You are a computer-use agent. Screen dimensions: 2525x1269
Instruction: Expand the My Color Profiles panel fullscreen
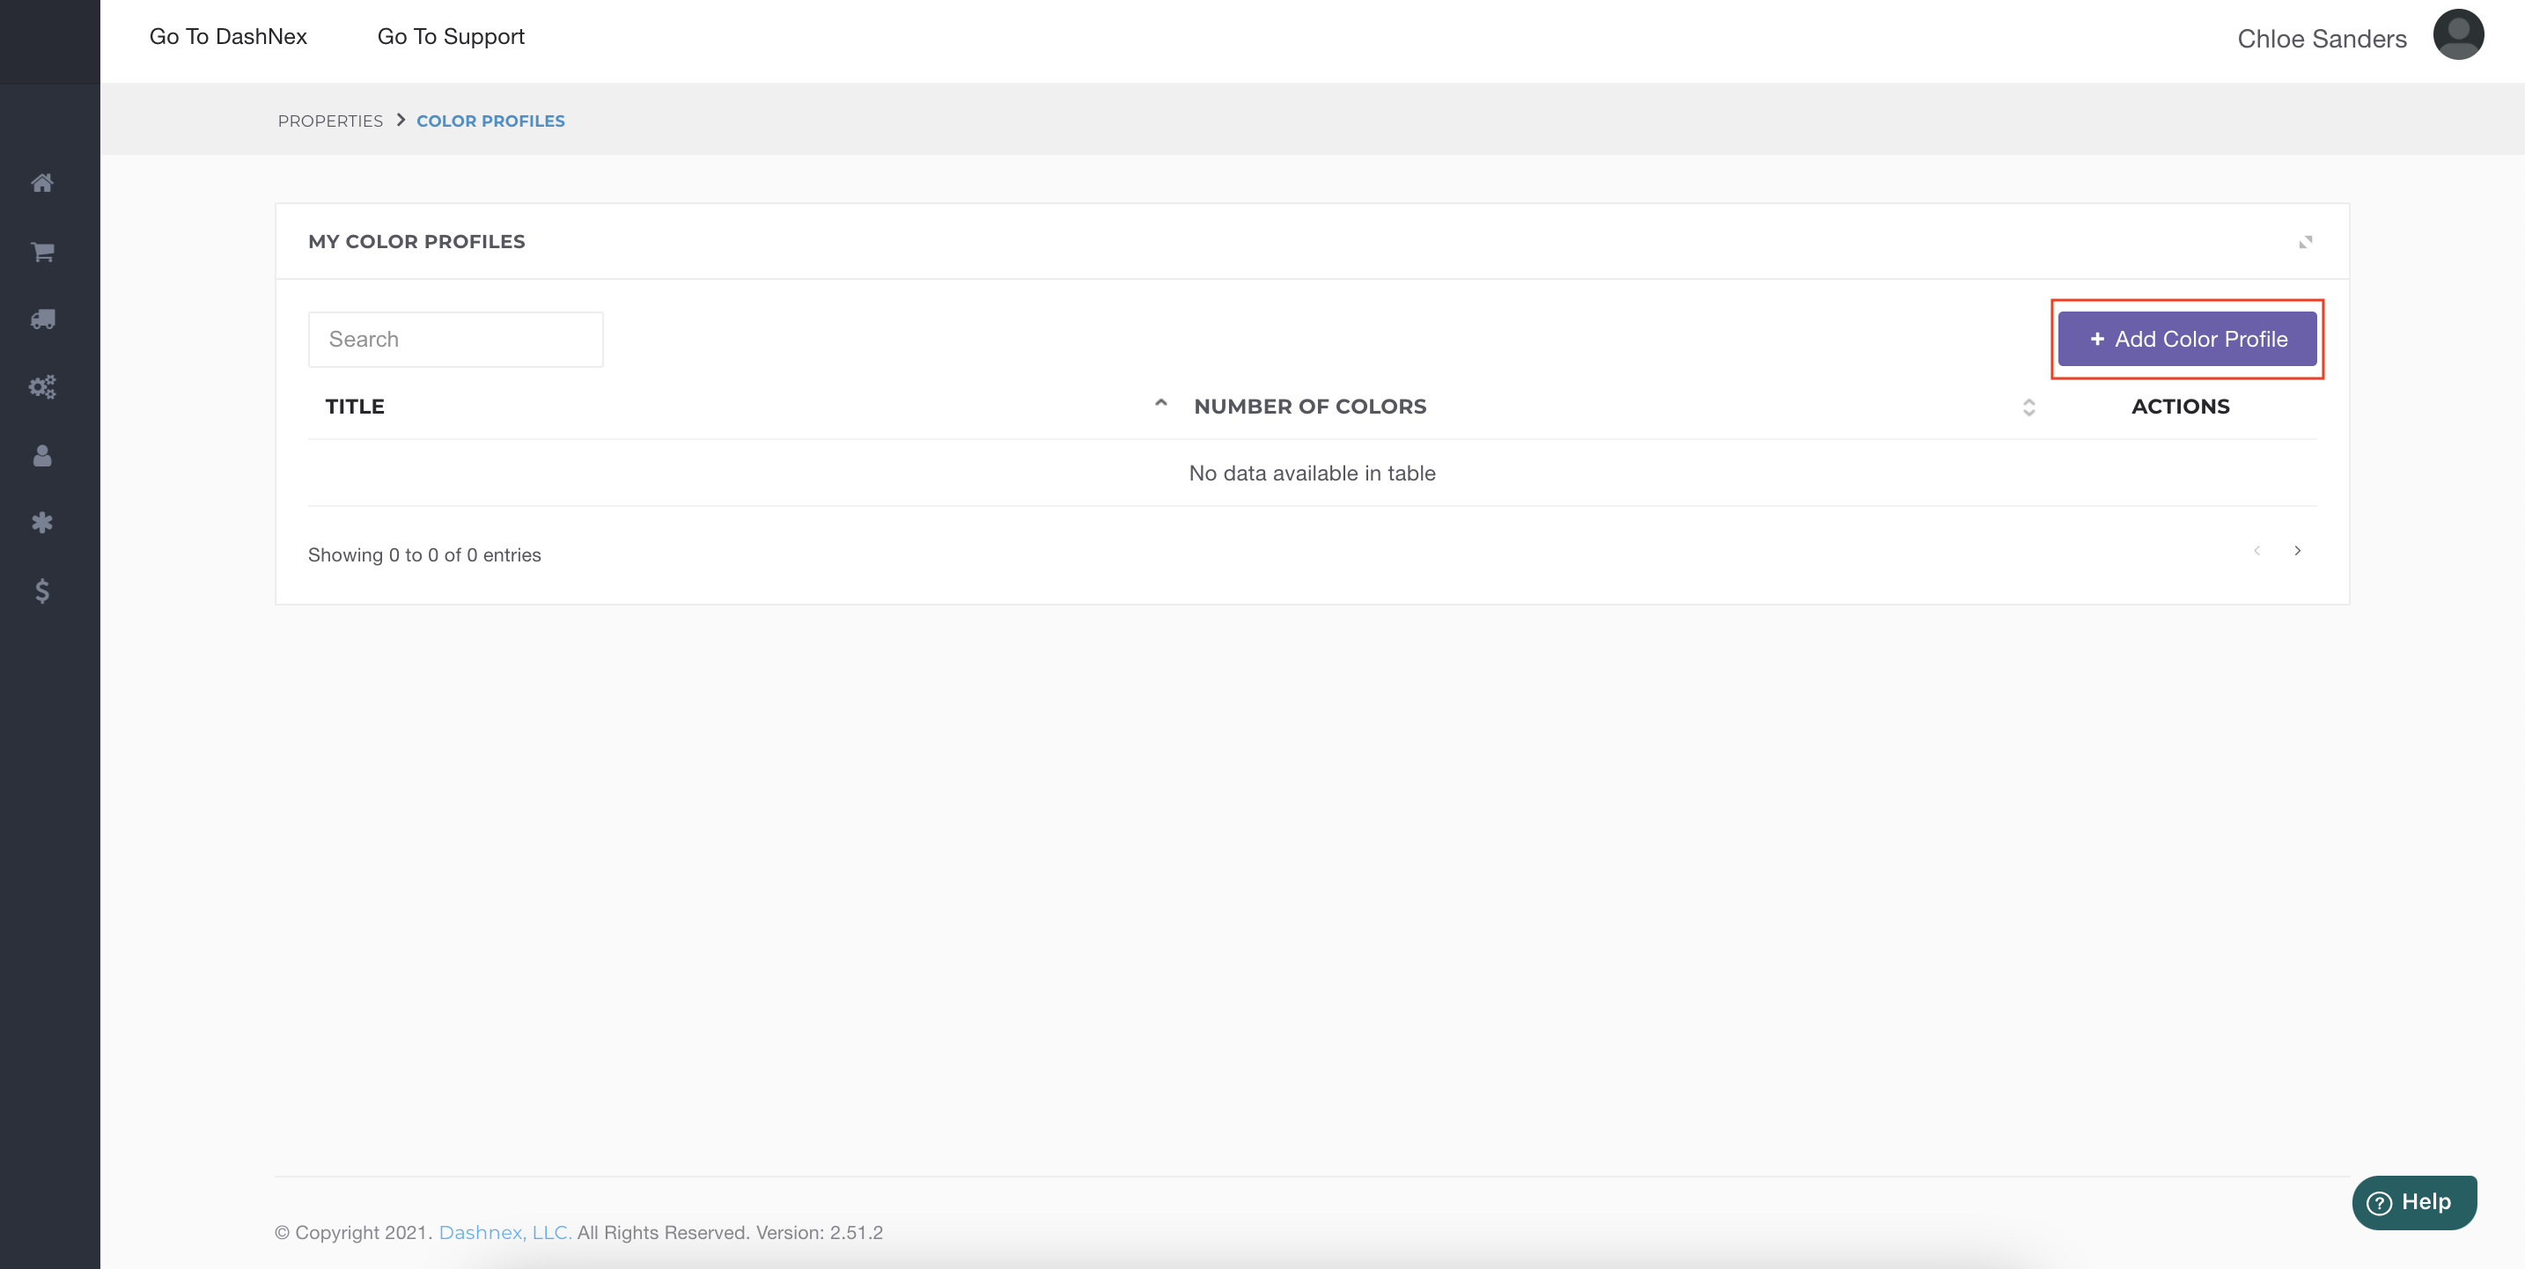click(x=2304, y=242)
